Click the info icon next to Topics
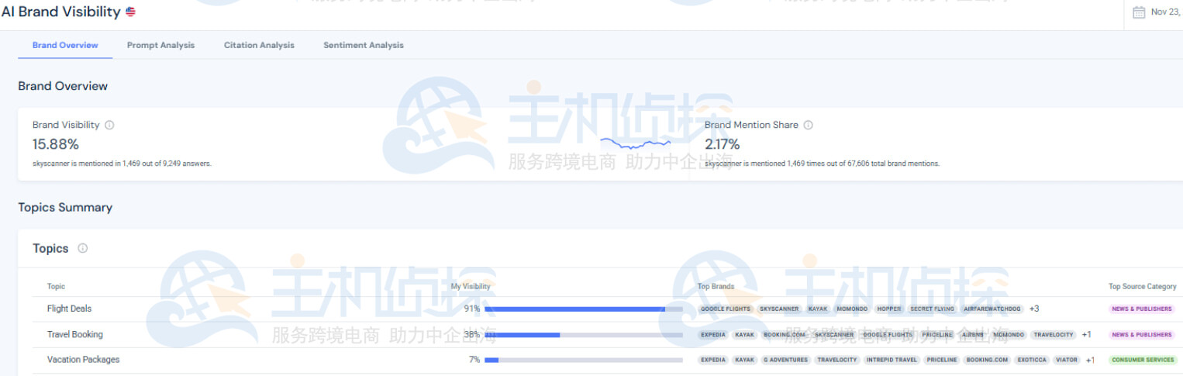The height and width of the screenshot is (376, 1183). click(x=83, y=248)
